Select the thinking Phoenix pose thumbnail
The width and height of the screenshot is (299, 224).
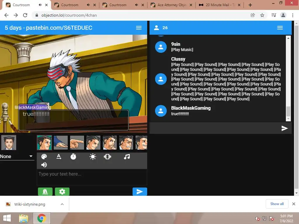[110, 143]
